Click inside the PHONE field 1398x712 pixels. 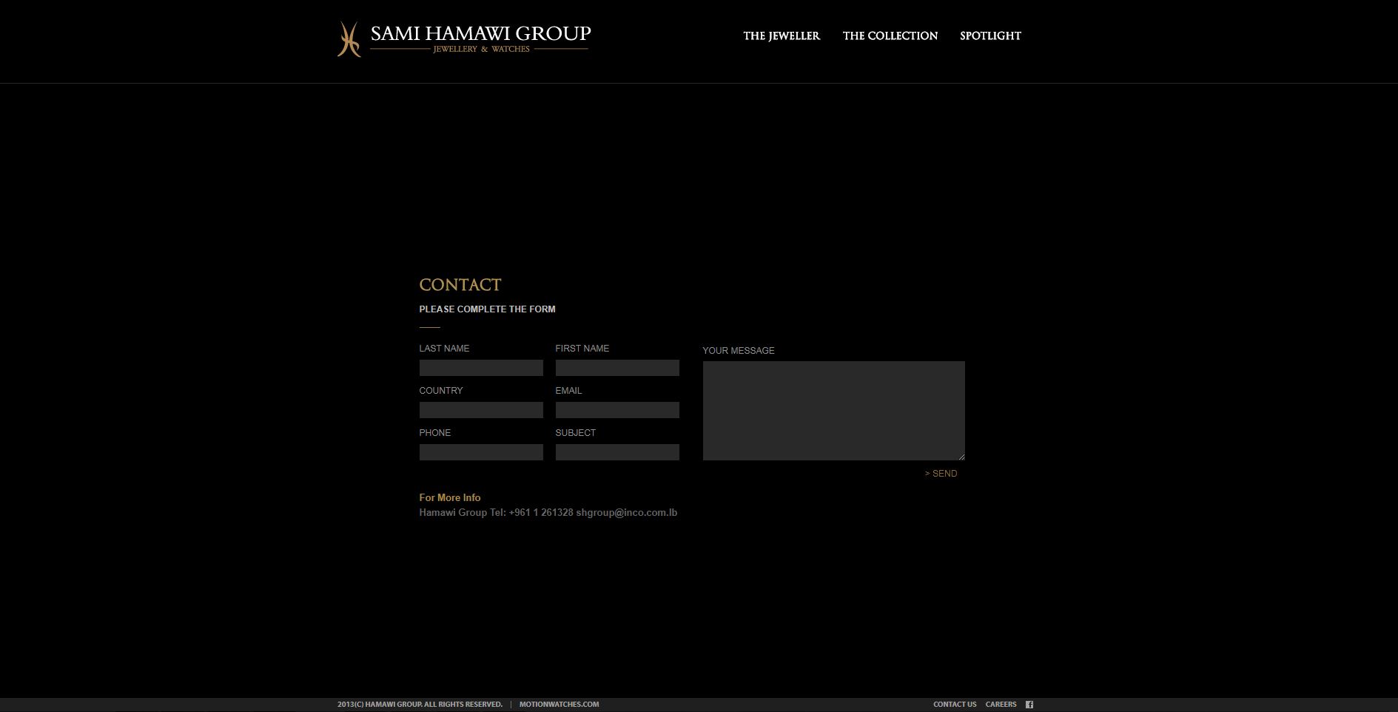[480, 451]
